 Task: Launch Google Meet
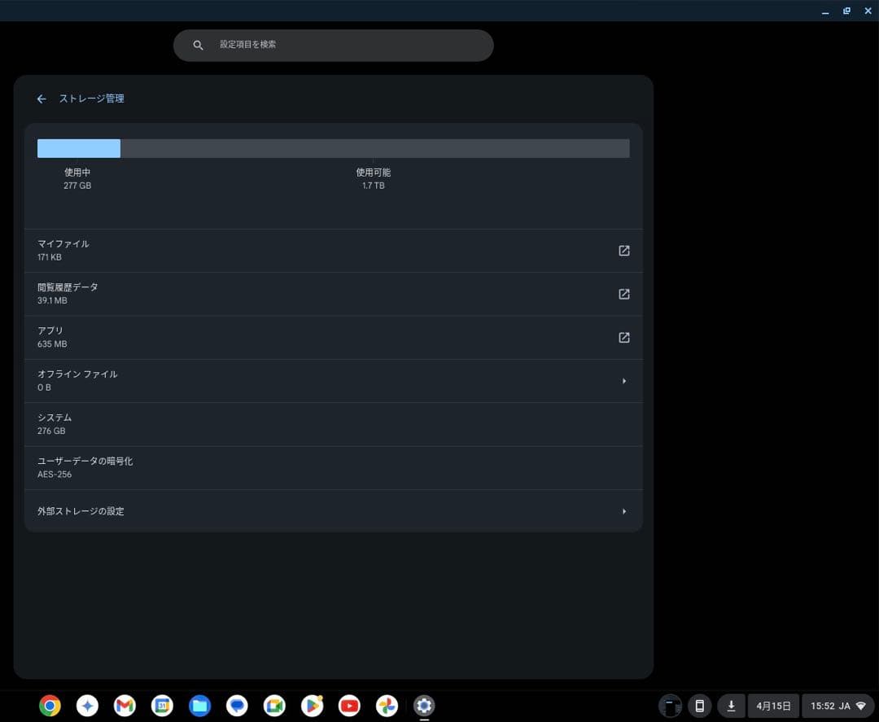(x=274, y=706)
